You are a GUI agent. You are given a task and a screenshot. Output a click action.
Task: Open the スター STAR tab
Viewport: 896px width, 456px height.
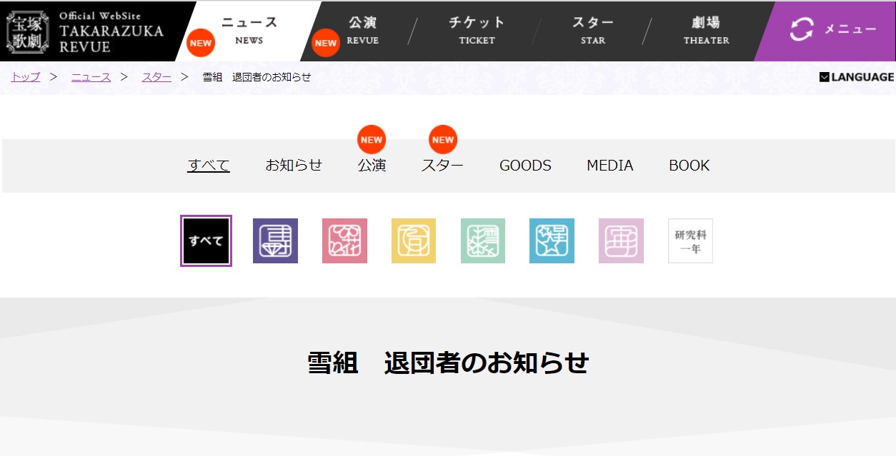592,31
